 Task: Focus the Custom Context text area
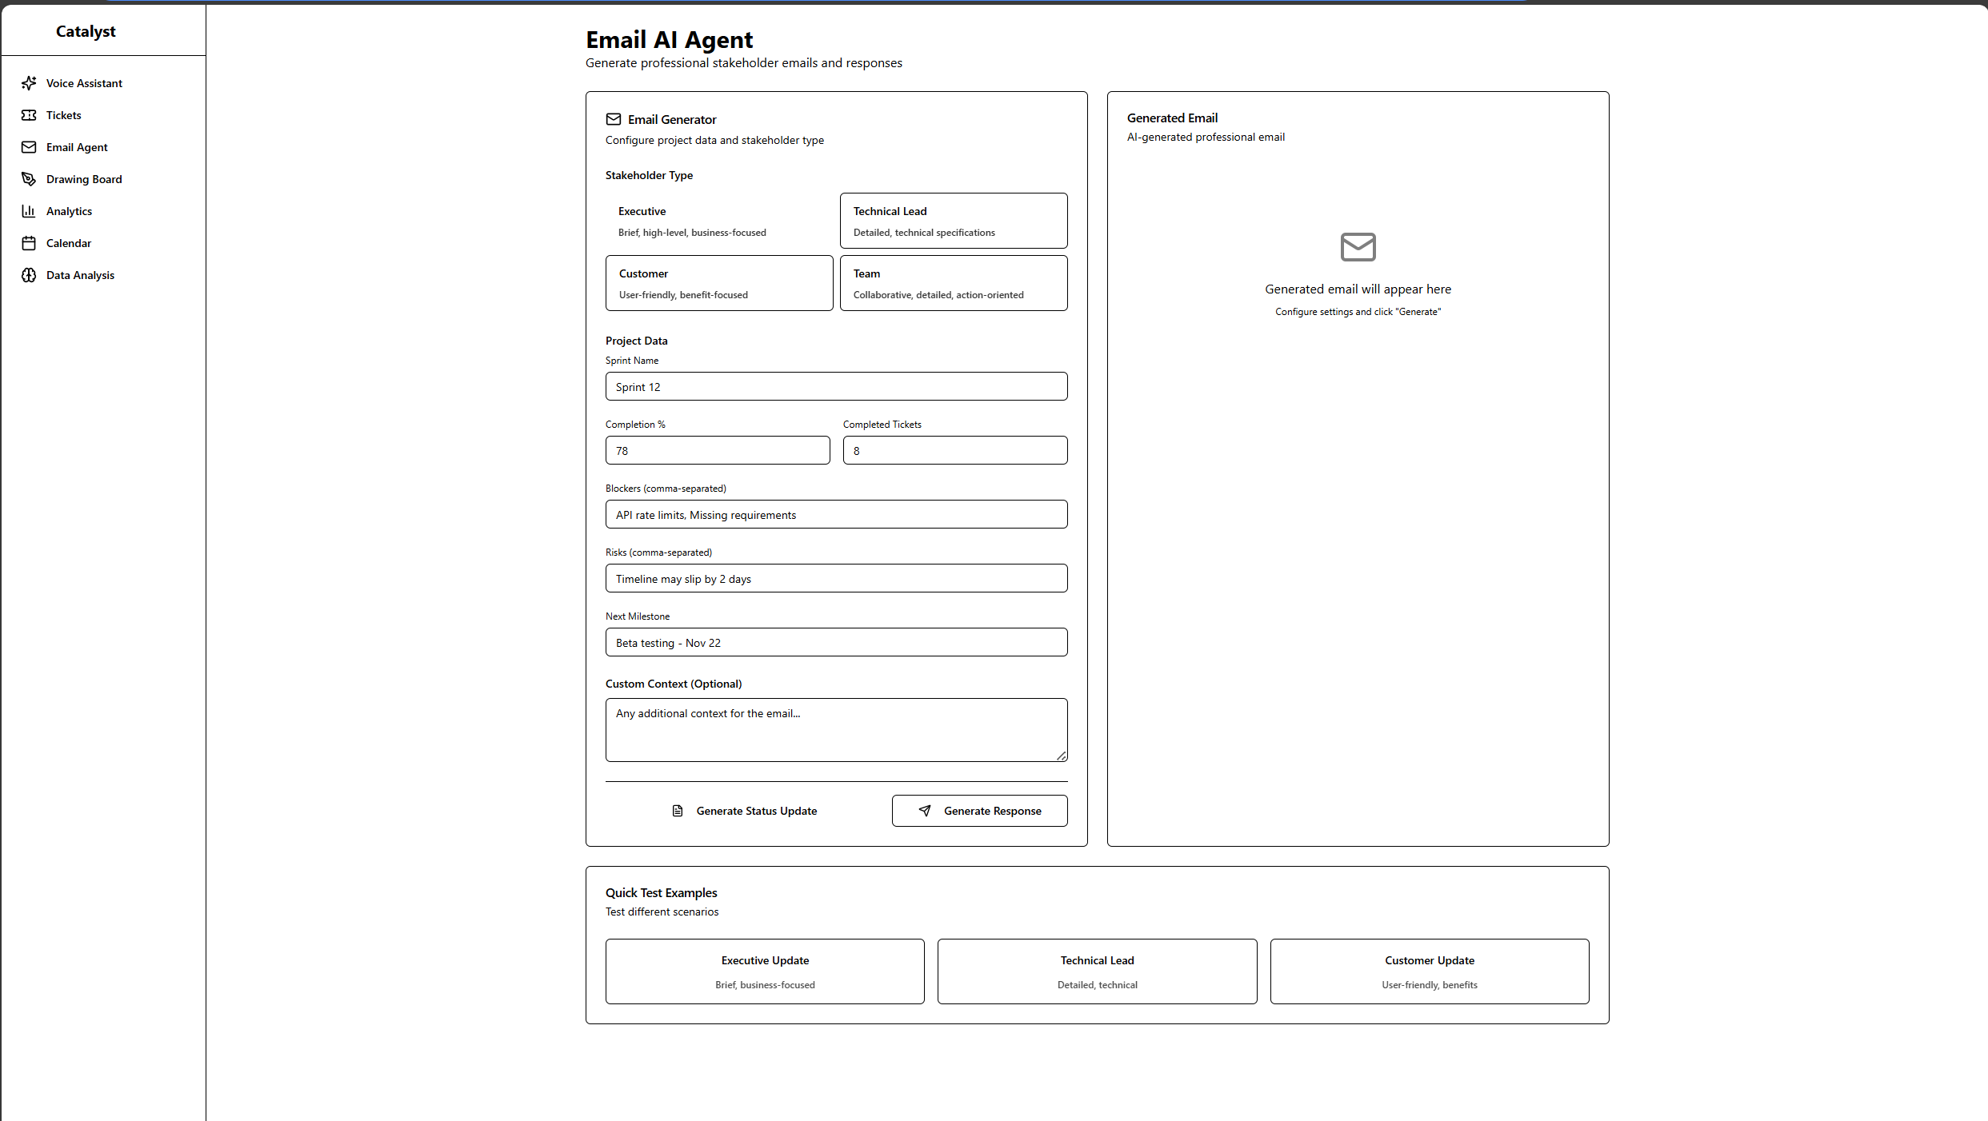[836, 730]
